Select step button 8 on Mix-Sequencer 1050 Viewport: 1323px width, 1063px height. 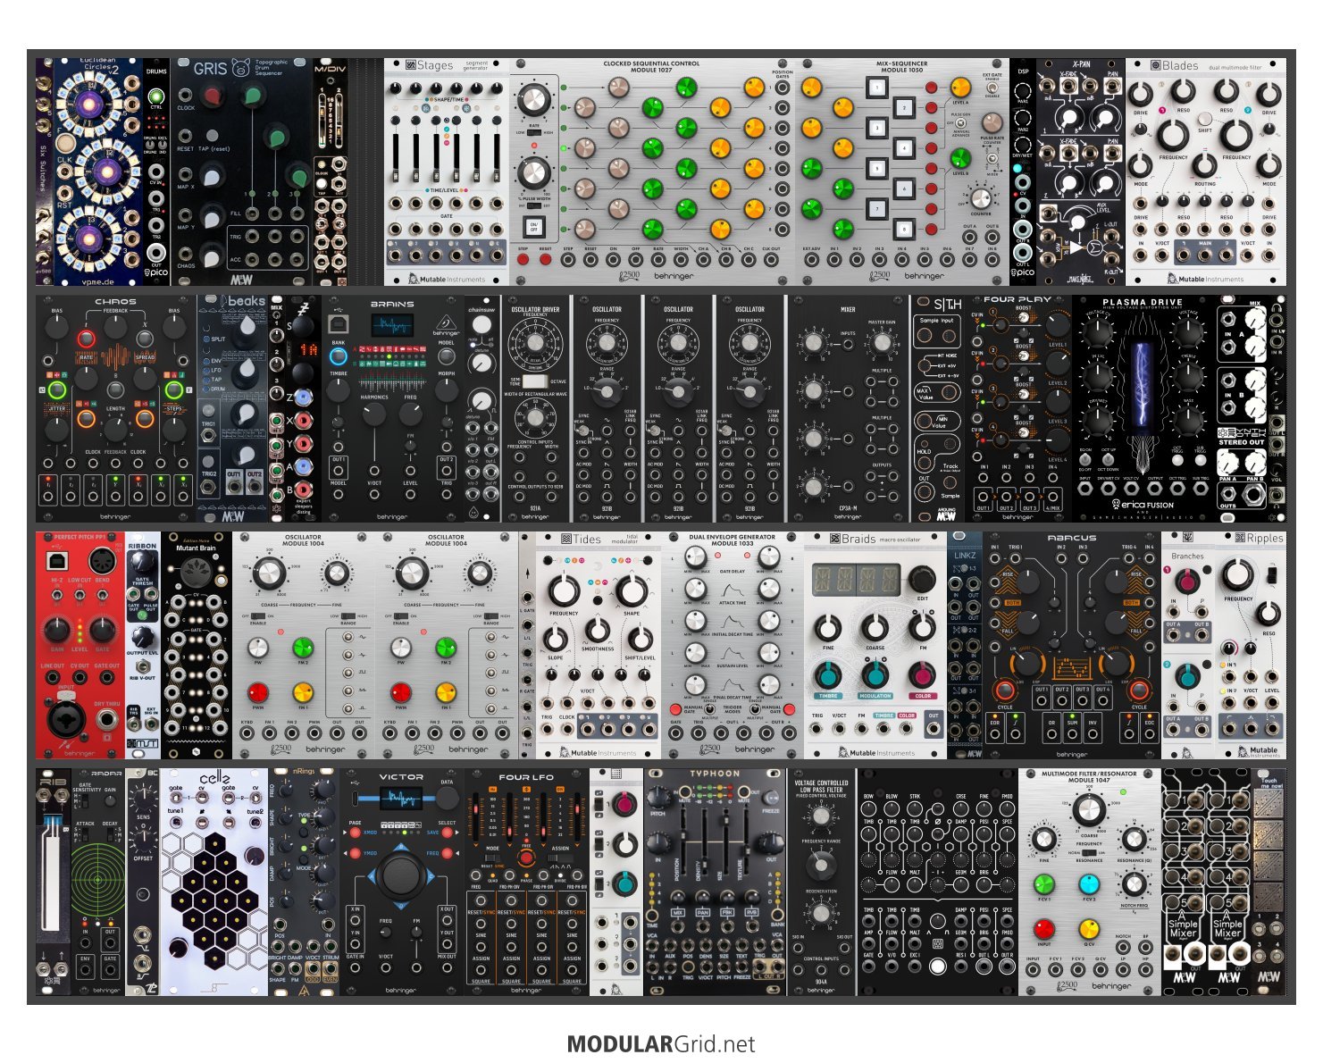[903, 230]
